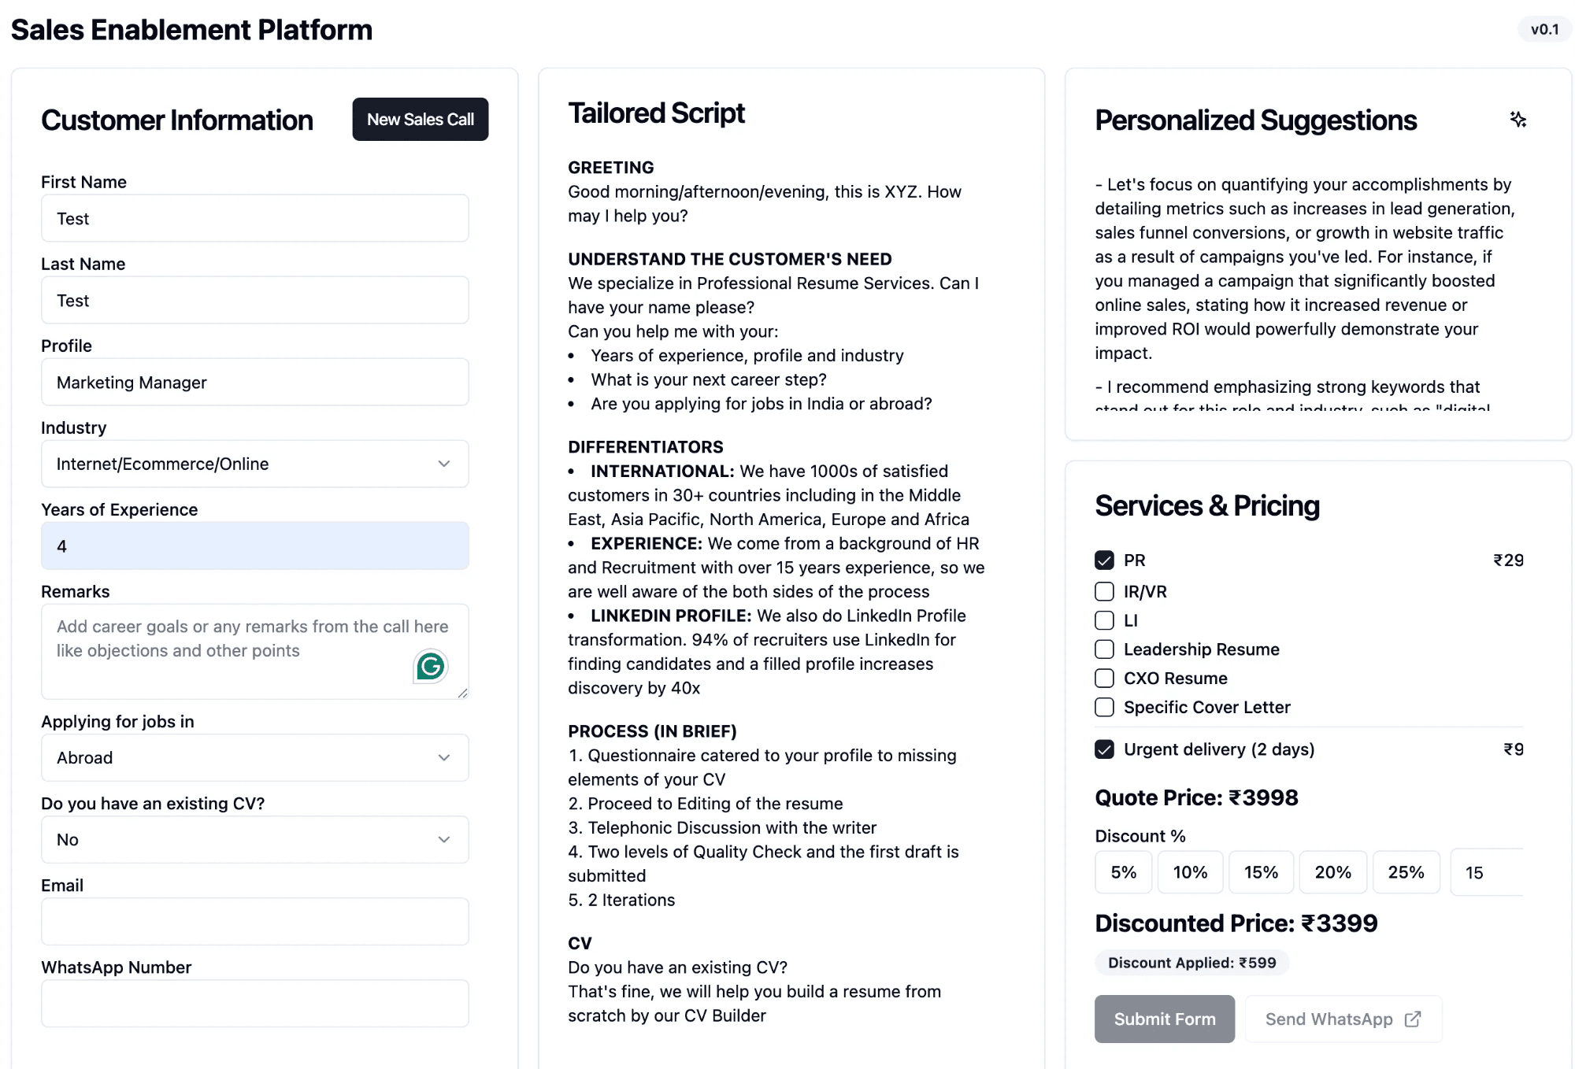
Task: Check the Leadership Resume option
Action: pos(1103,649)
